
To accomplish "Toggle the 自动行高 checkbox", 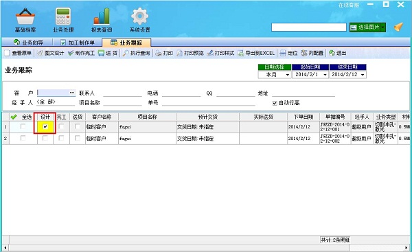I will click(275, 103).
